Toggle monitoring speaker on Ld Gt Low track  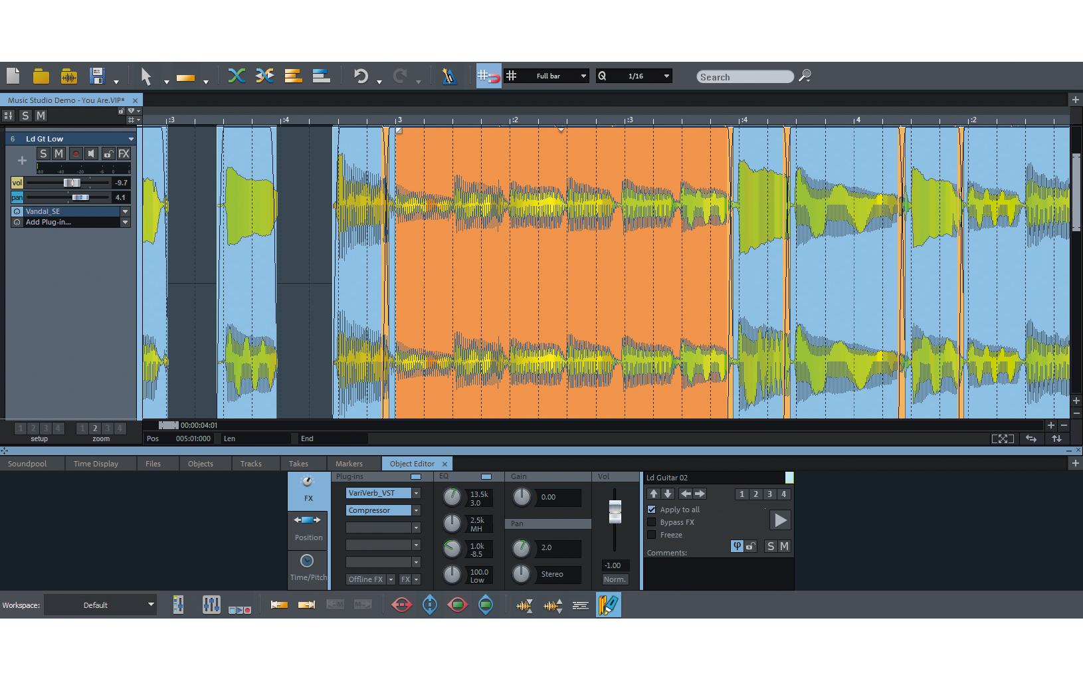pyautogui.click(x=92, y=153)
